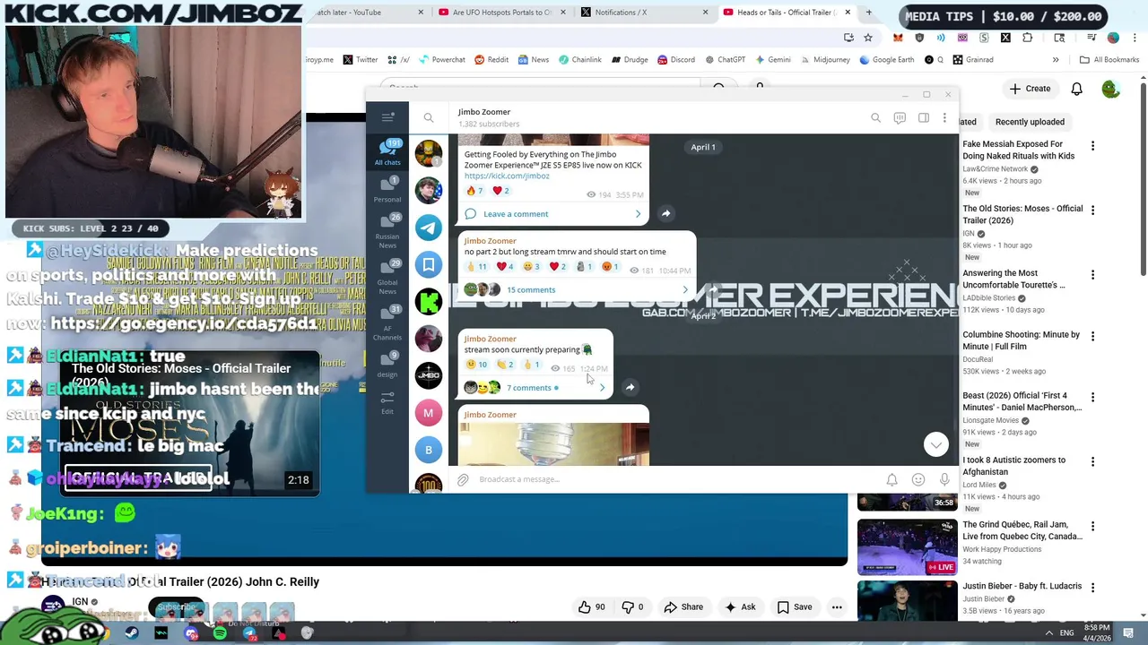The height and width of the screenshot is (645, 1148).
Task: Open the three-dot channel options menu
Action: [x=944, y=117]
